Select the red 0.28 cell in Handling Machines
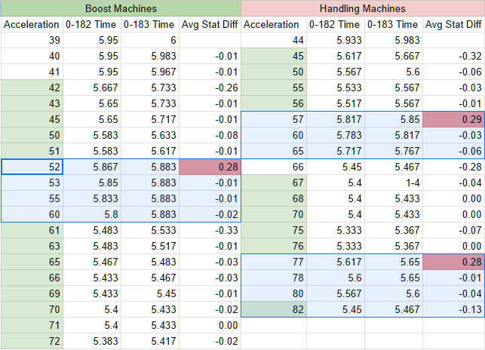Screen dimensions: 485x350 (454, 262)
